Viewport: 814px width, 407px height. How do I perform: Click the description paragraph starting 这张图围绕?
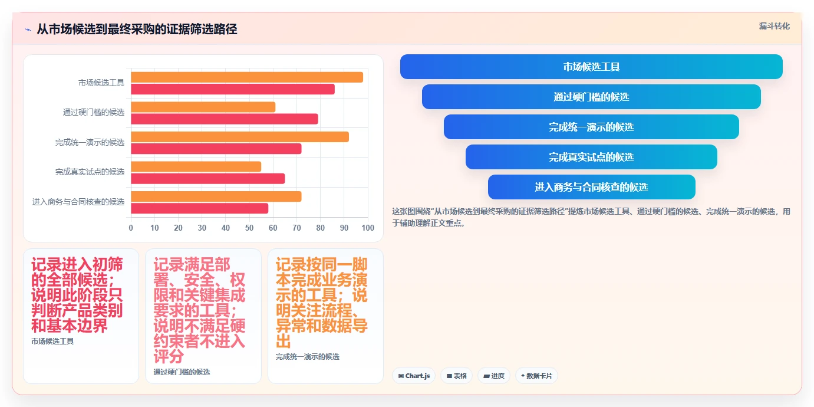pos(591,217)
